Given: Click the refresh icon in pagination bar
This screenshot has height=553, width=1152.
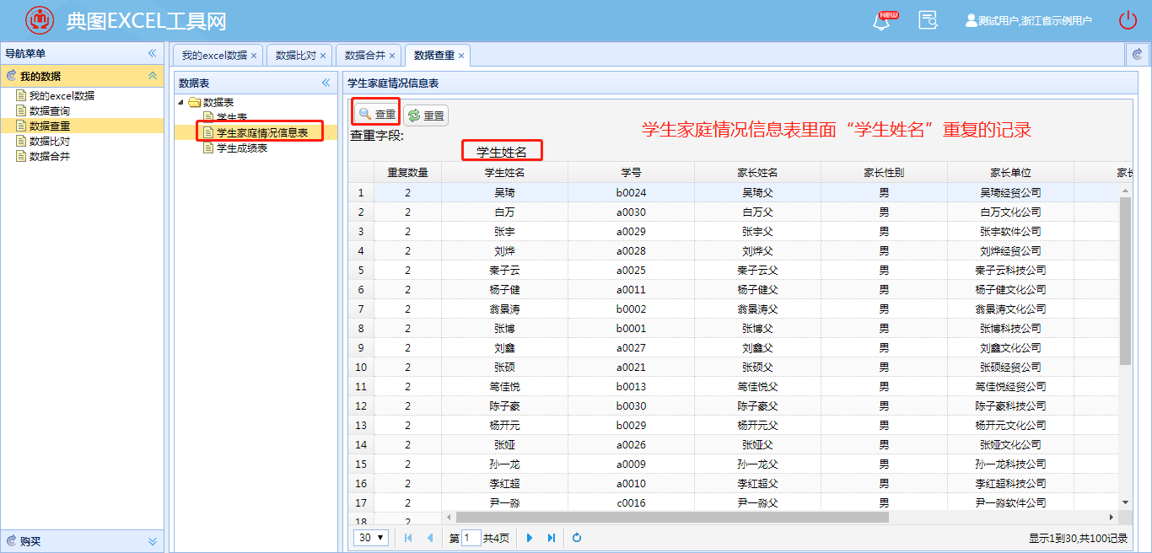Looking at the screenshot, I should [x=577, y=538].
